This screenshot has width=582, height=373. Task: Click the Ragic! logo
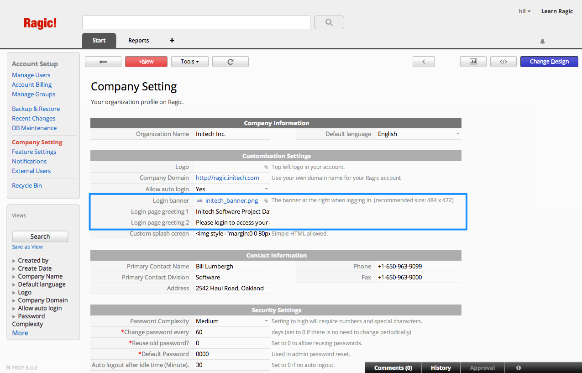click(40, 23)
